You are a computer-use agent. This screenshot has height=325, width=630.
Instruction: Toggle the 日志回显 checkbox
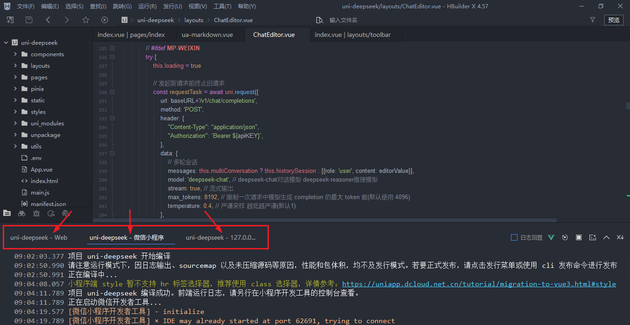click(514, 237)
